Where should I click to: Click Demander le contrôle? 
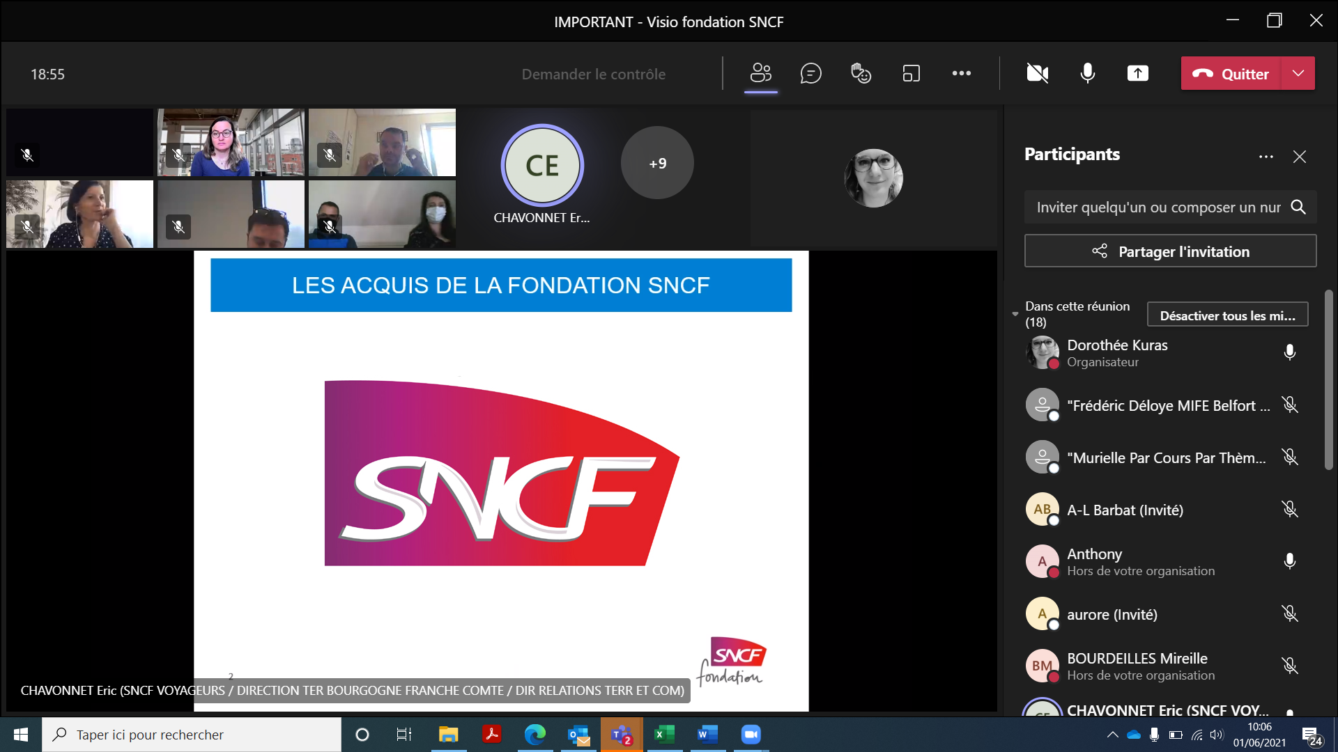pyautogui.click(x=593, y=74)
